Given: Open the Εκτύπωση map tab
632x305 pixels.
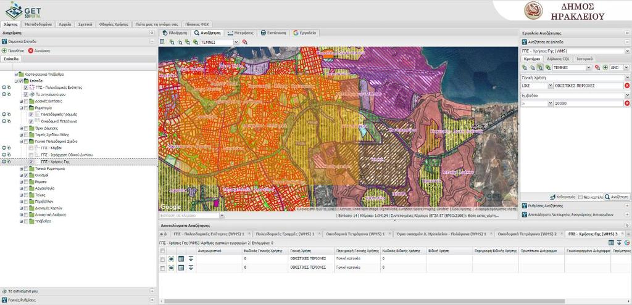Looking at the screenshot, I should (x=273, y=33).
